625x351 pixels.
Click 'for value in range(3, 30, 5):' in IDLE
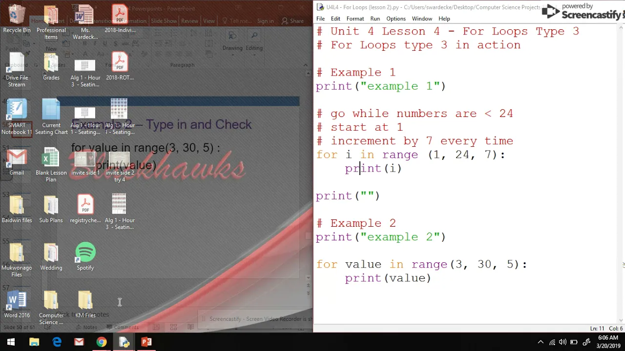point(422,264)
